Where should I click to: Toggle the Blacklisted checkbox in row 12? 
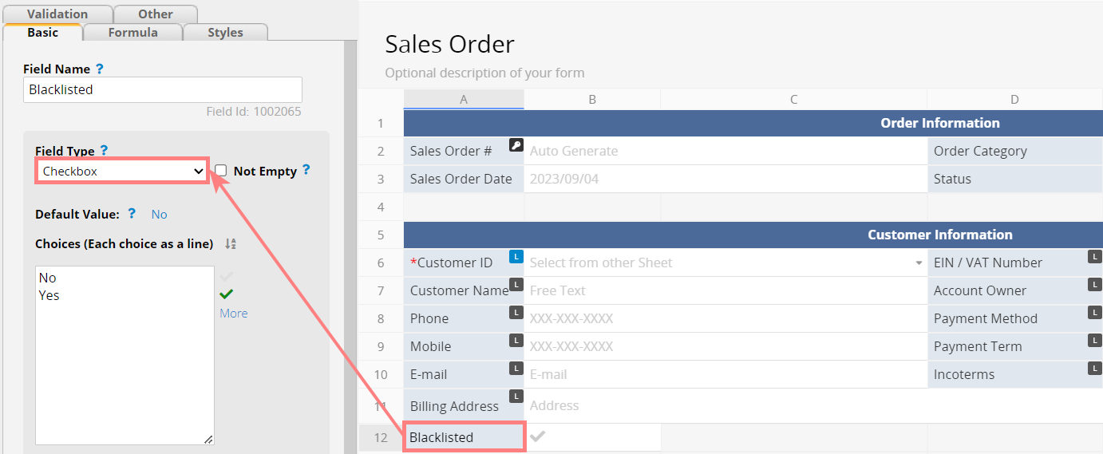point(538,436)
